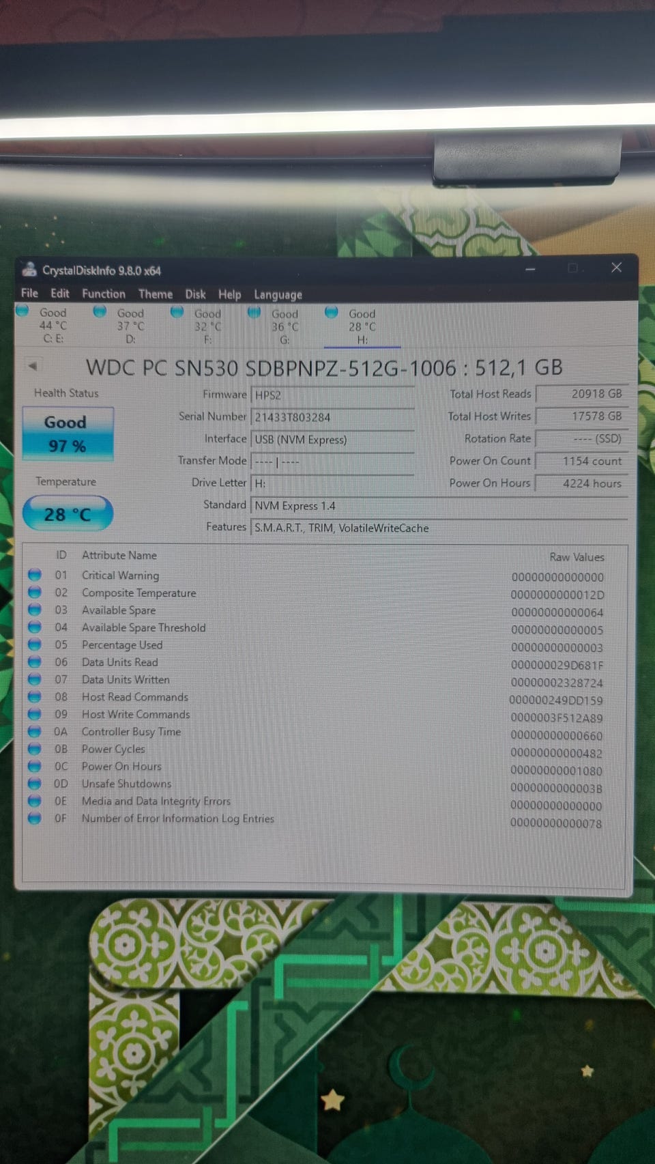
Task: Select the Media and Data Integrity Errors row
Action: [325, 802]
